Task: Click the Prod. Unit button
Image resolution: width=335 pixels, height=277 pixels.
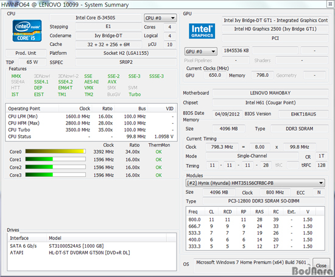Action: click(x=26, y=53)
